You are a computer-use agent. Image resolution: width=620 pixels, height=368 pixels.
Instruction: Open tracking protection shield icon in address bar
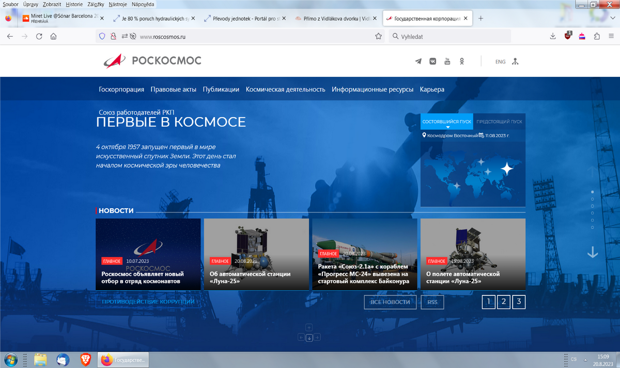click(102, 37)
